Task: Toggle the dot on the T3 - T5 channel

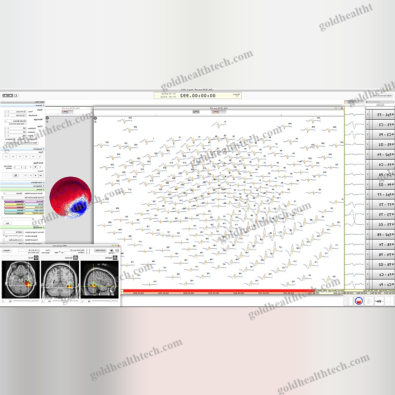Action: [393, 214]
